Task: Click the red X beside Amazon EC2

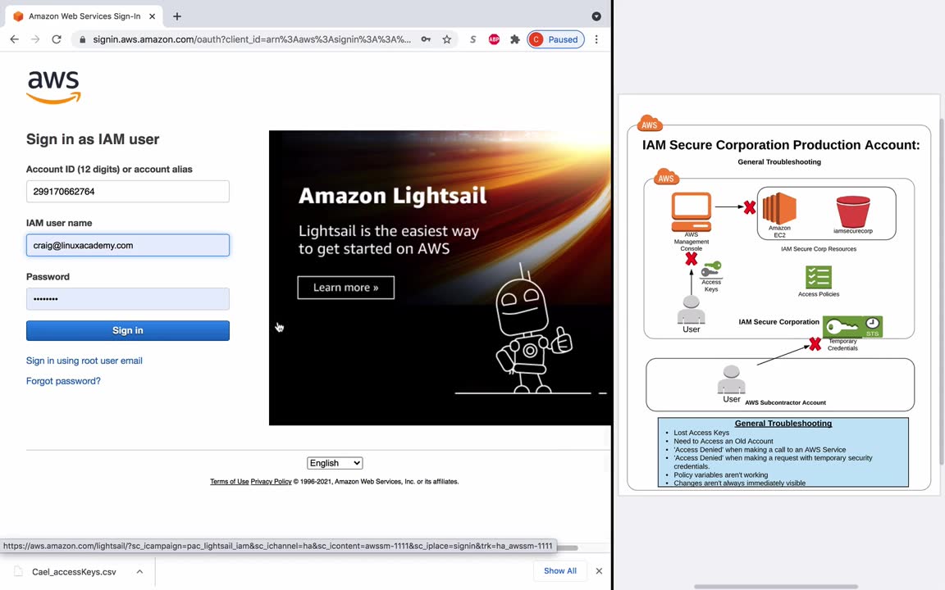Action: point(749,207)
